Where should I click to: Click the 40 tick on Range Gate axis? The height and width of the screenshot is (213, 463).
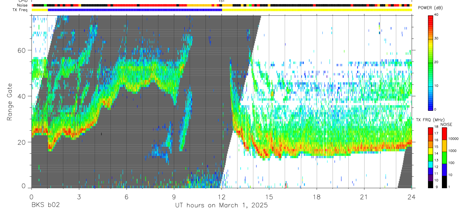[22, 96]
